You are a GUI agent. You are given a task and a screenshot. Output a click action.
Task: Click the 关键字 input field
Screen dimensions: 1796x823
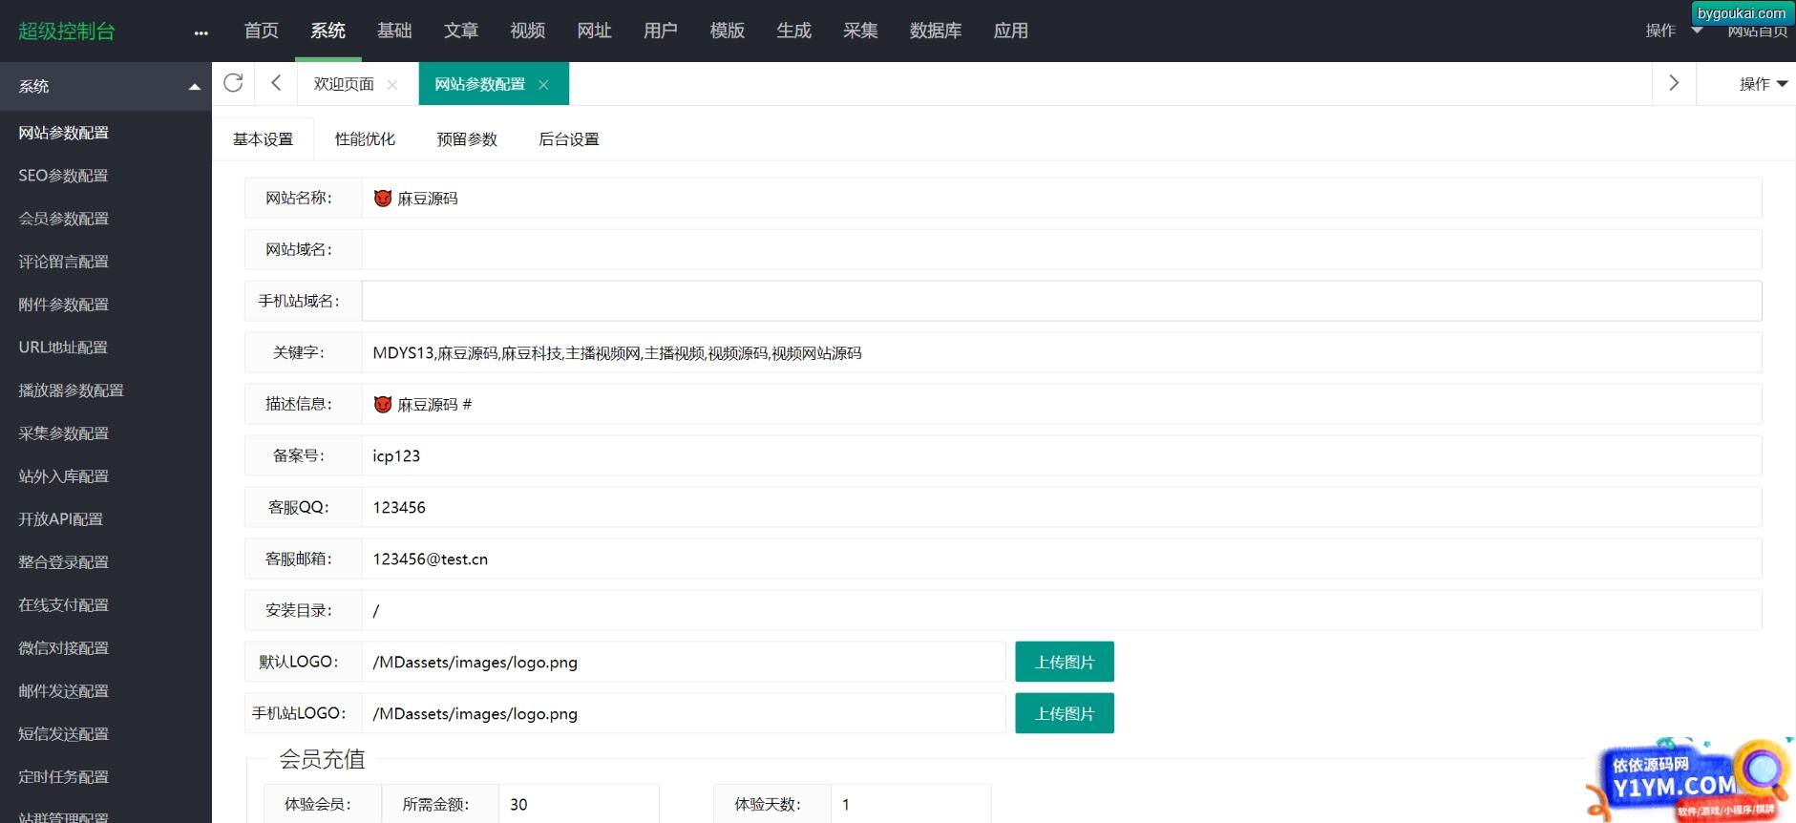[1062, 352]
